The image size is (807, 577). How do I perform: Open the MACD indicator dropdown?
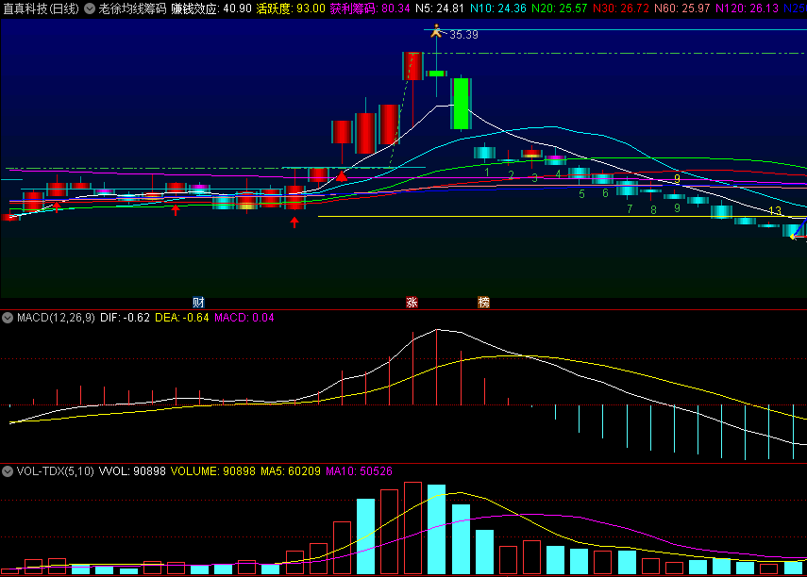(8, 318)
